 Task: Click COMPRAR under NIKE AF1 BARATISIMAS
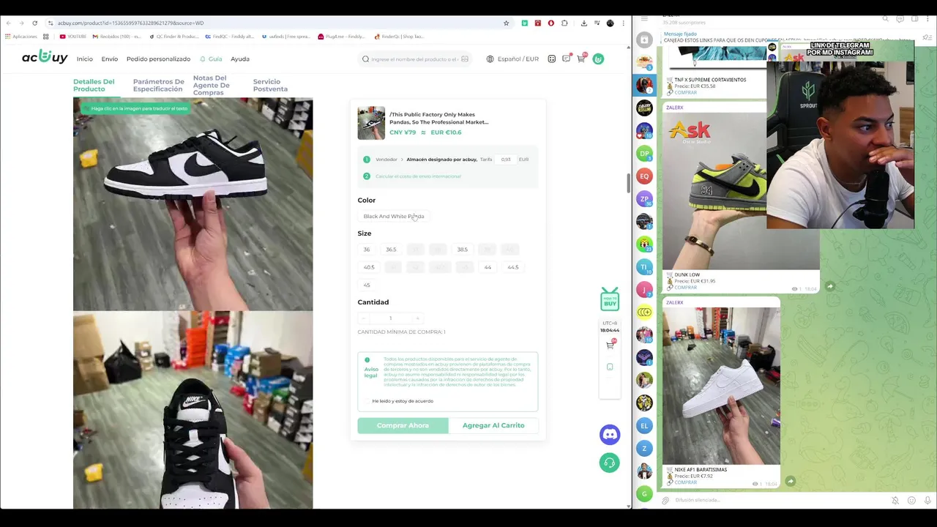point(685,482)
